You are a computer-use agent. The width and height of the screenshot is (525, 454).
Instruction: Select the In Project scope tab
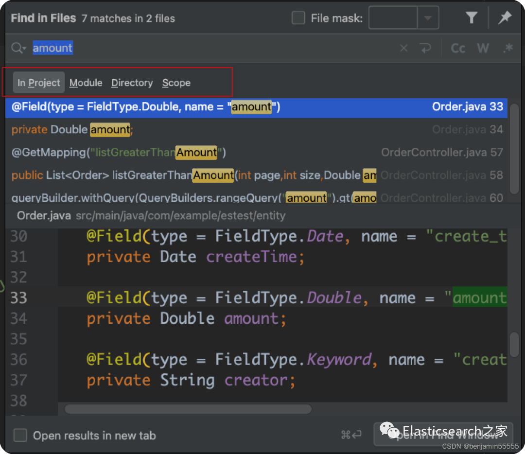[x=38, y=82]
